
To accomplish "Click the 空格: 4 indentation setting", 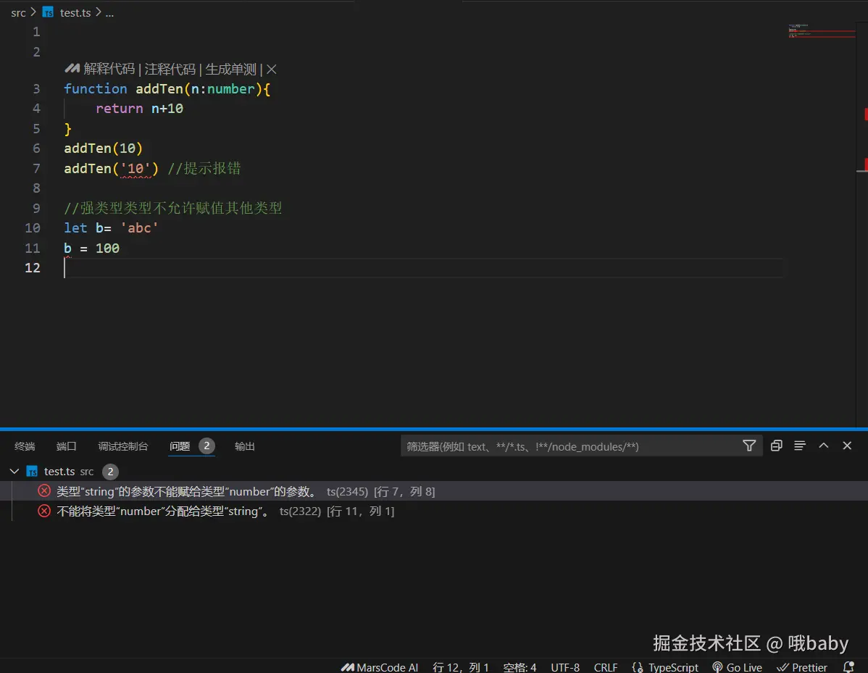I will pos(519,667).
